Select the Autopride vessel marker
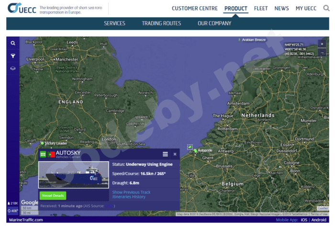 click(x=195, y=151)
